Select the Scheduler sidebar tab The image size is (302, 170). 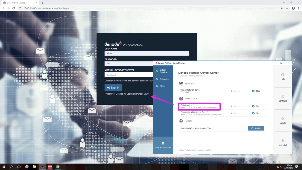(x=163, y=79)
